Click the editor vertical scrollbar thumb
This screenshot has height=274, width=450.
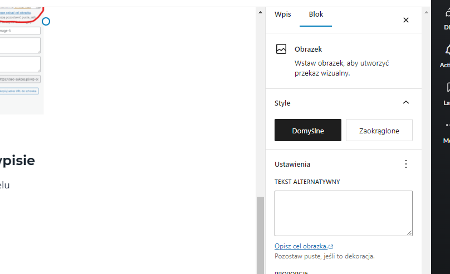[260, 233]
